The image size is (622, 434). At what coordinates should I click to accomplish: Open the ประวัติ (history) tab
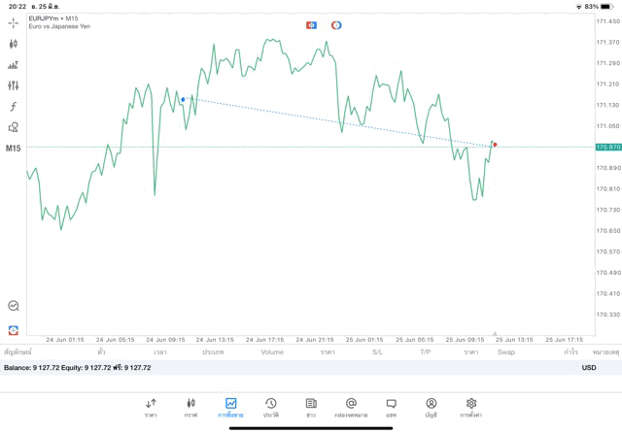pyautogui.click(x=270, y=407)
